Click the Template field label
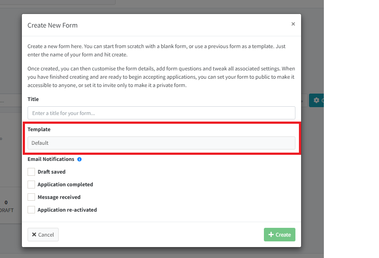The image size is (379, 258). (x=39, y=129)
